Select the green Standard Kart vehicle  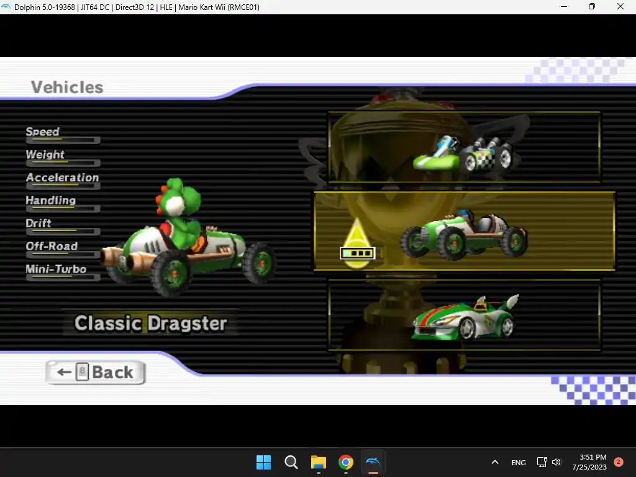[464, 147]
